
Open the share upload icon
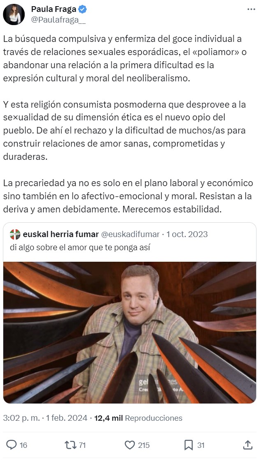click(248, 445)
